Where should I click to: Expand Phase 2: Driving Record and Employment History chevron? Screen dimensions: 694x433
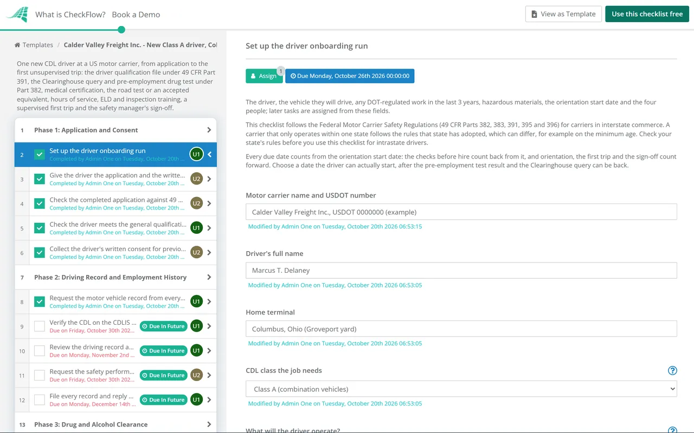point(209,277)
